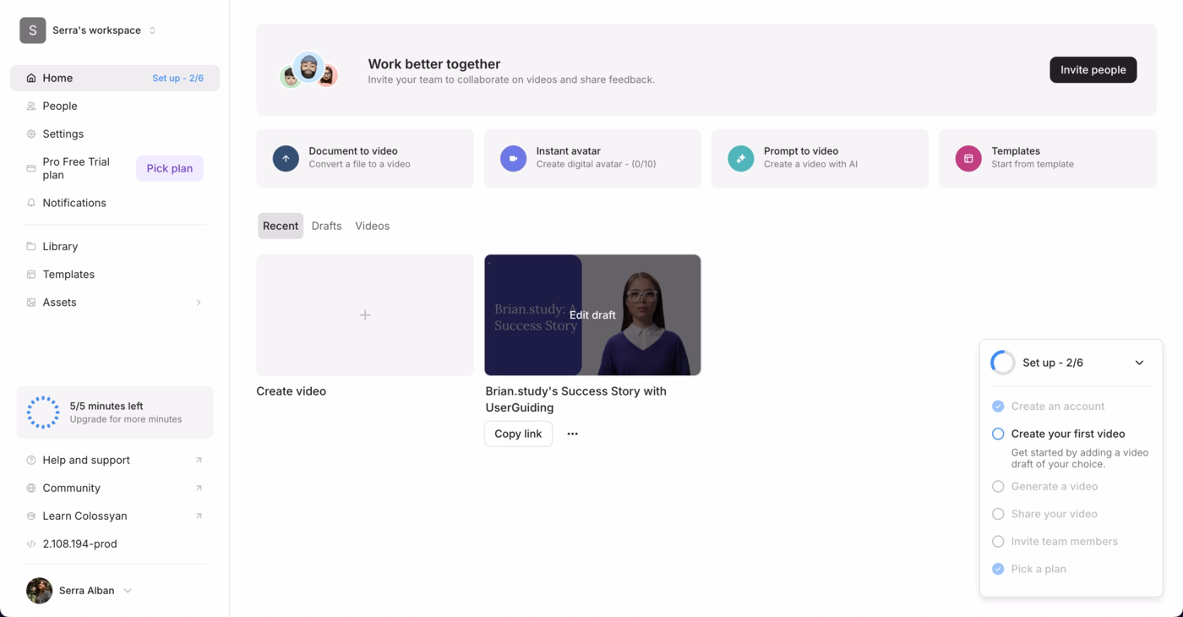1183x617 pixels.
Task: Expand the Assets sidebar section
Action: (x=199, y=302)
